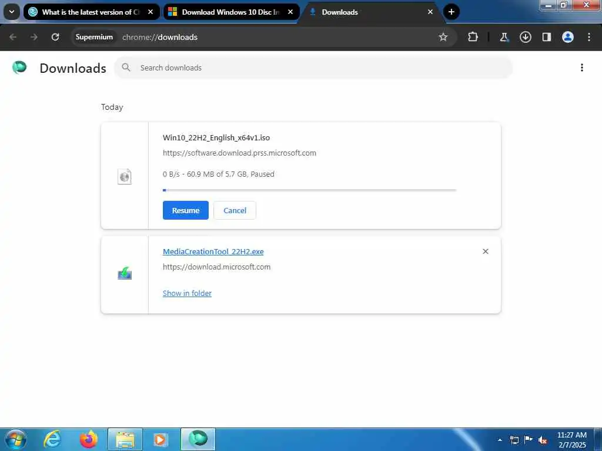Open the Extensions puzzle icon
602x451 pixels.
coord(473,37)
